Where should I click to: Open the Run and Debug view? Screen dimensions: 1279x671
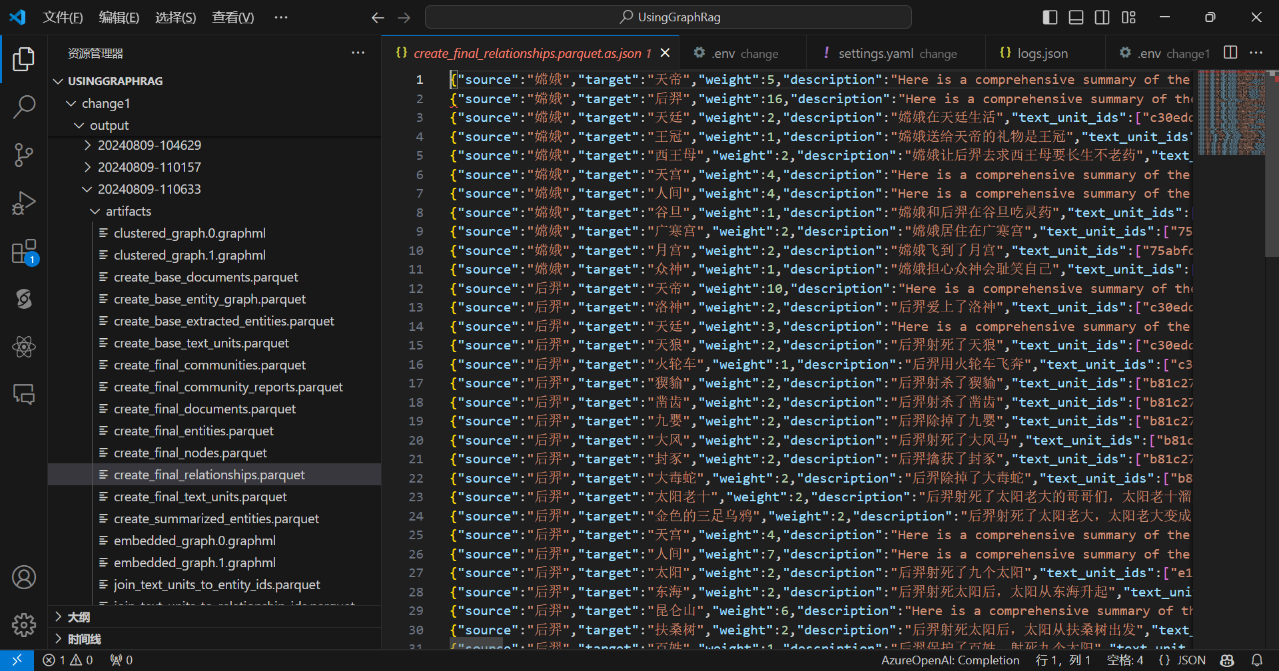(x=24, y=203)
